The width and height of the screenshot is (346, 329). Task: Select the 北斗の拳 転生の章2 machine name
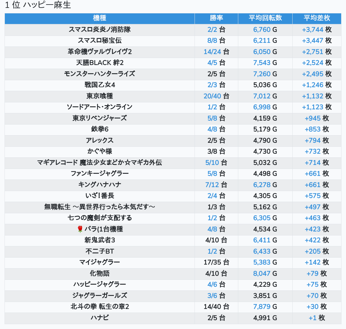(100, 307)
